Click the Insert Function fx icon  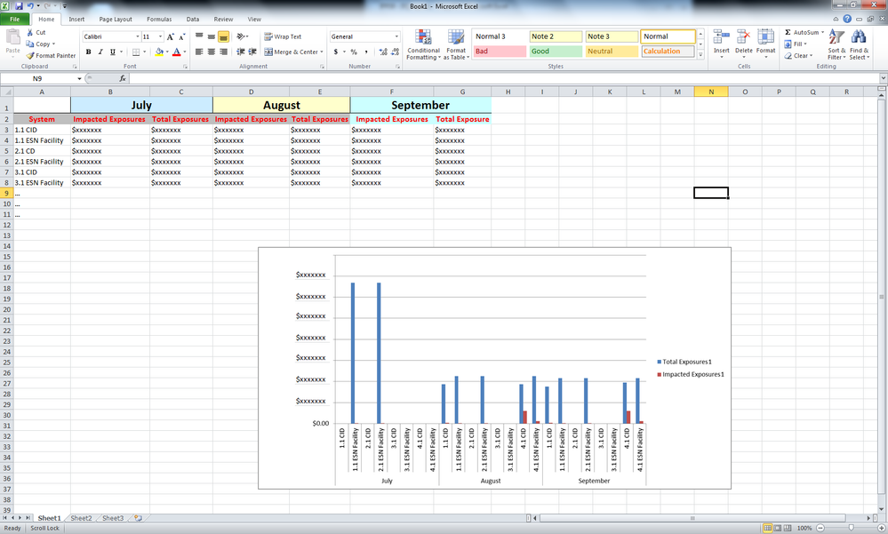(123, 79)
